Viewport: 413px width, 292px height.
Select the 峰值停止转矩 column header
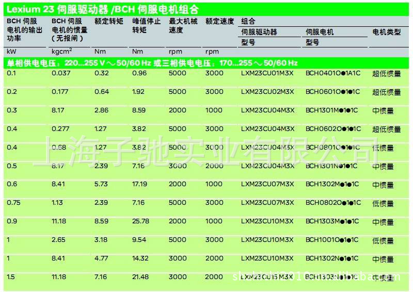(146, 26)
